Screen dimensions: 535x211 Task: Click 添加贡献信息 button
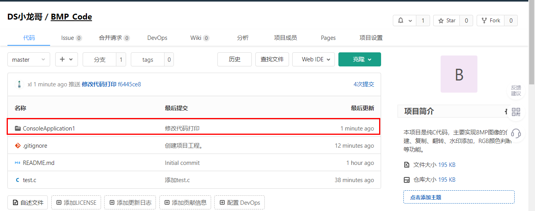pos(185,202)
